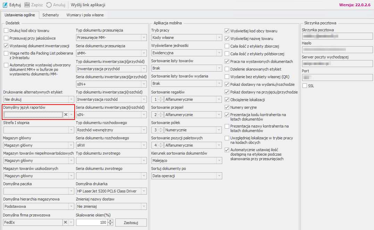Switch to the Schematy tab
The width and height of the screenshot is (374, 230).
click(x=50, y=15)
